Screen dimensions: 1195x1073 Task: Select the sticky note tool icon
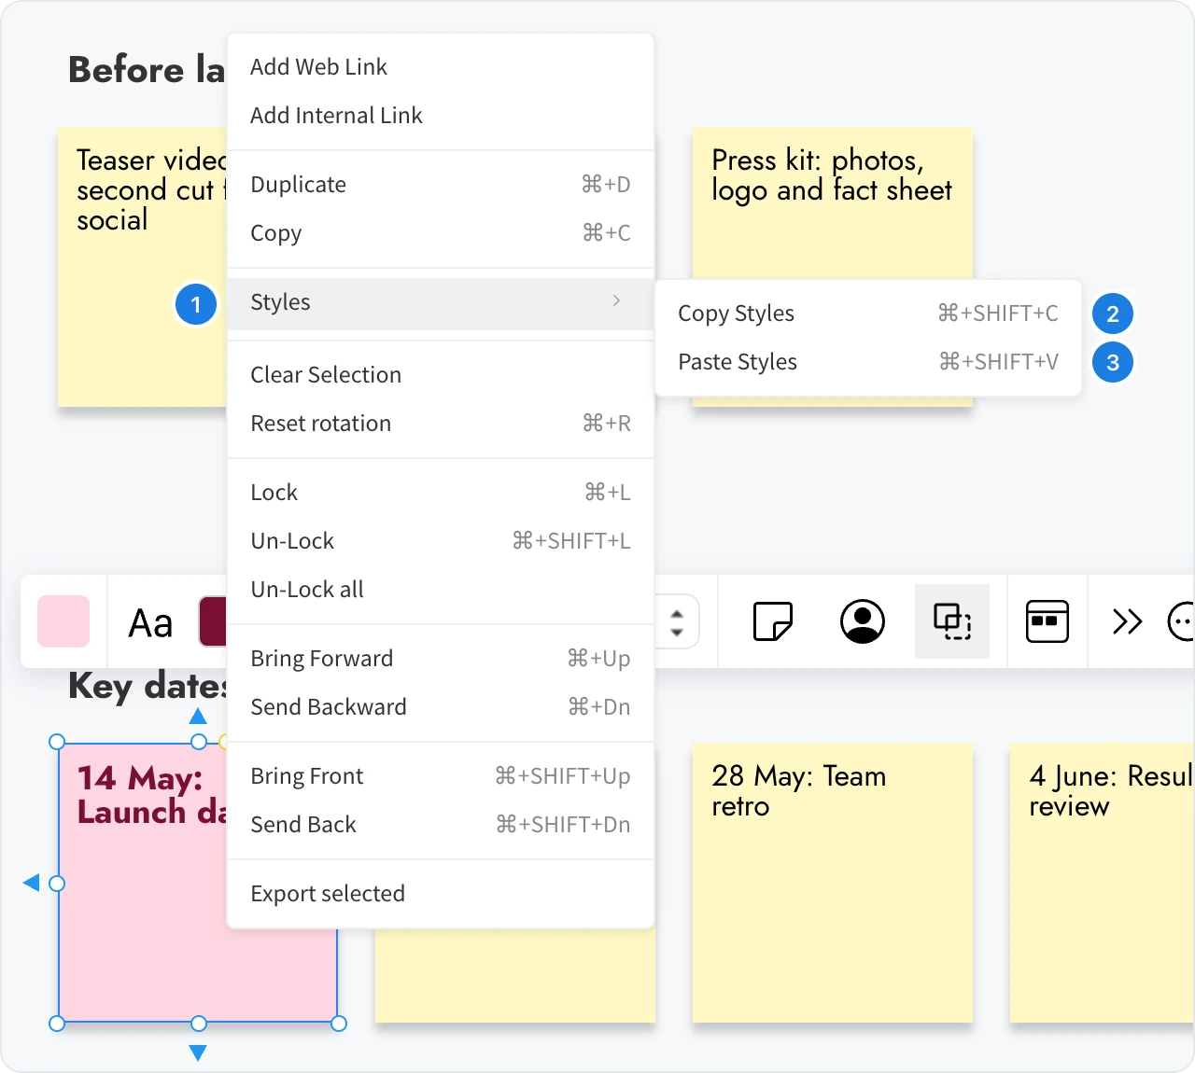pos(772,621)
